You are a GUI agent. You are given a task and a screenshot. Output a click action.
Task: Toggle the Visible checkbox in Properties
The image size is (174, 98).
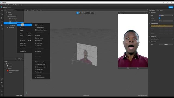click(160, 18)
